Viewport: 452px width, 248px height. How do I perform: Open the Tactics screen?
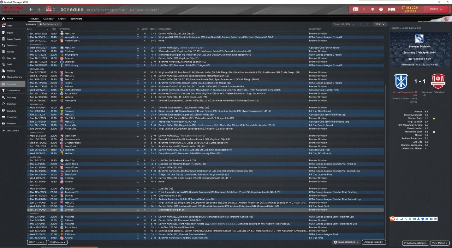click(x=13, y=51)
